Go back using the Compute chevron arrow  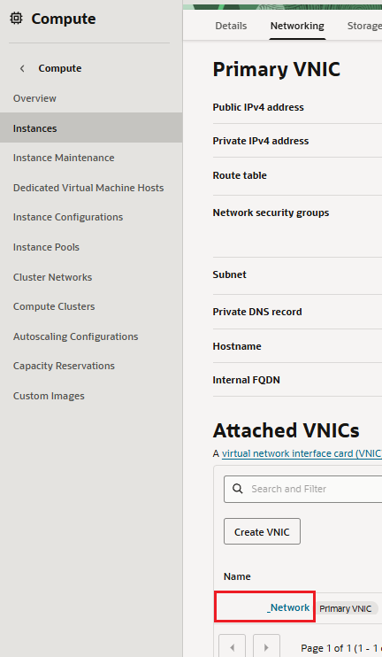coord(22,68)
